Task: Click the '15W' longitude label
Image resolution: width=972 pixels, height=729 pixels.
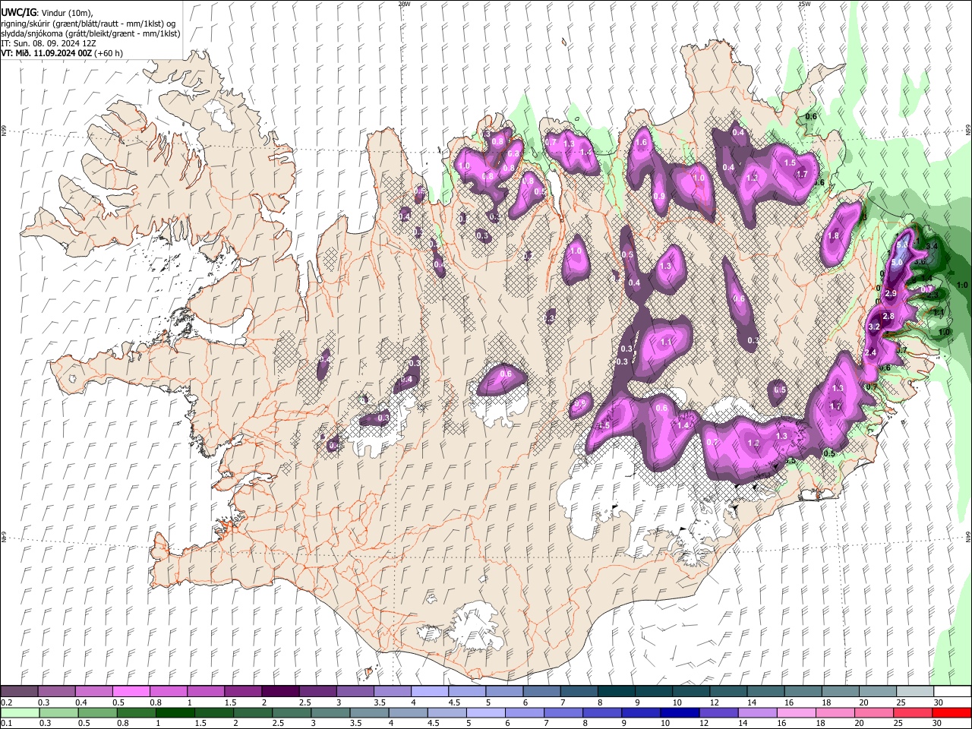Action: [x=804, y=4]
